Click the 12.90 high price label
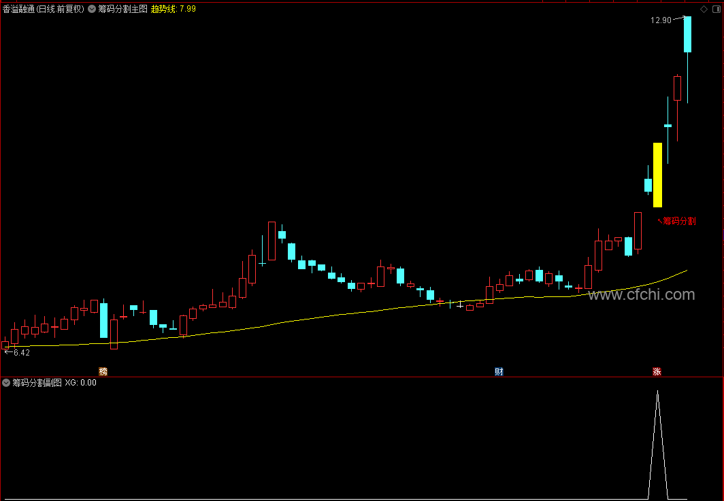 661,20
